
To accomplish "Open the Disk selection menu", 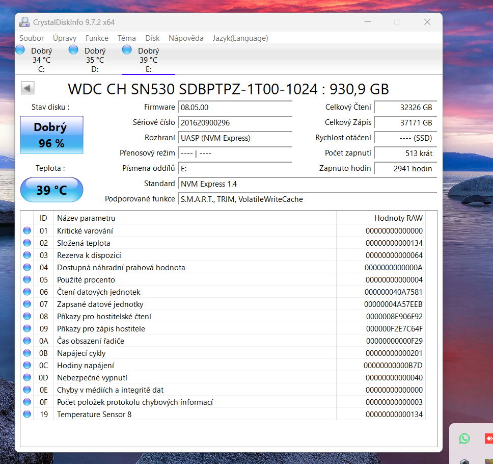I will tap(152, 38).
